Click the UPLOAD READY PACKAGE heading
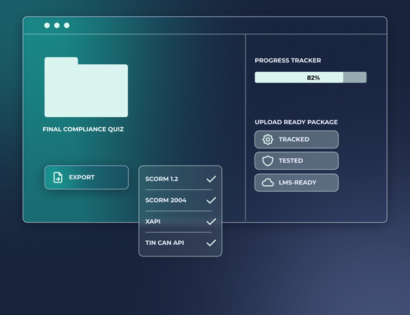The height and width of the screenshot is (315, 410). (x=296, y=122)
